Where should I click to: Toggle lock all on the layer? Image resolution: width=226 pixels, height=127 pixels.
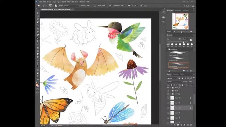coord(182,85)
